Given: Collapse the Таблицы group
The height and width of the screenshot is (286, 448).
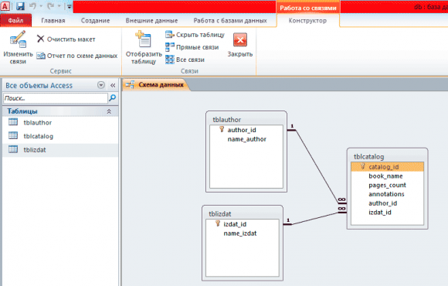Looking at the screenshot, I should pyautogui.click(x=109, y=111).
